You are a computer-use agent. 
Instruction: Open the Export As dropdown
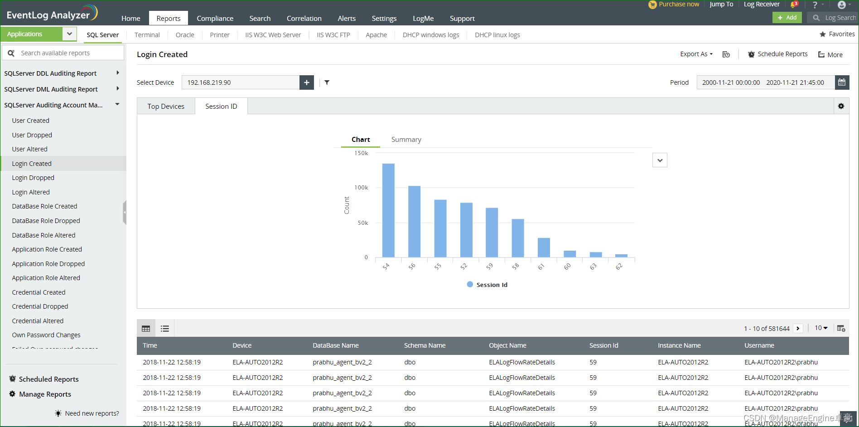pyautogui.click(x=696, y=54)
